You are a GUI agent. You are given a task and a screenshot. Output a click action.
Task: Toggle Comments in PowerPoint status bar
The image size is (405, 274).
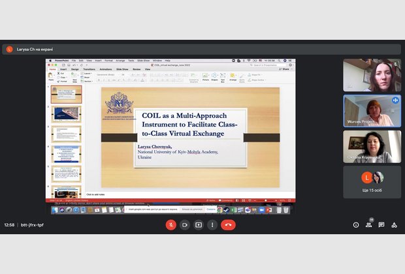click(x=225, y=200)
